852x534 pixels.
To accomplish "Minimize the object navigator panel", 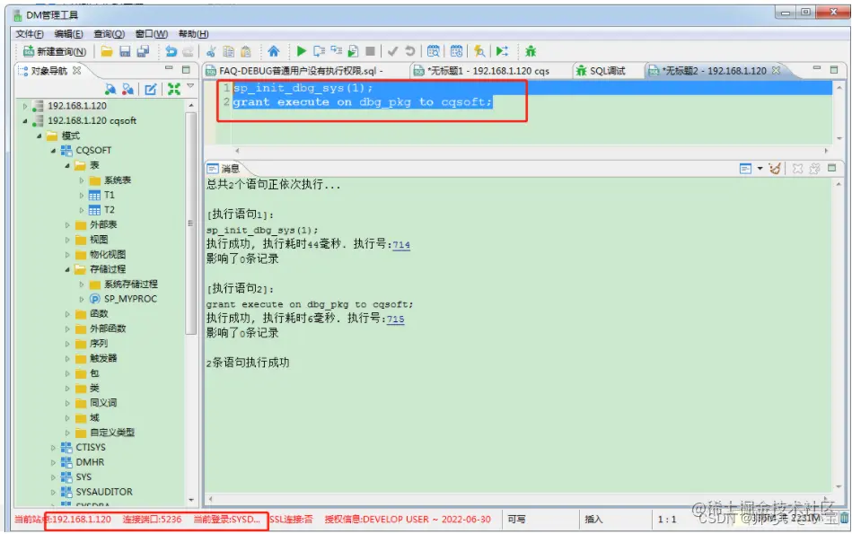I will [169, 69].
